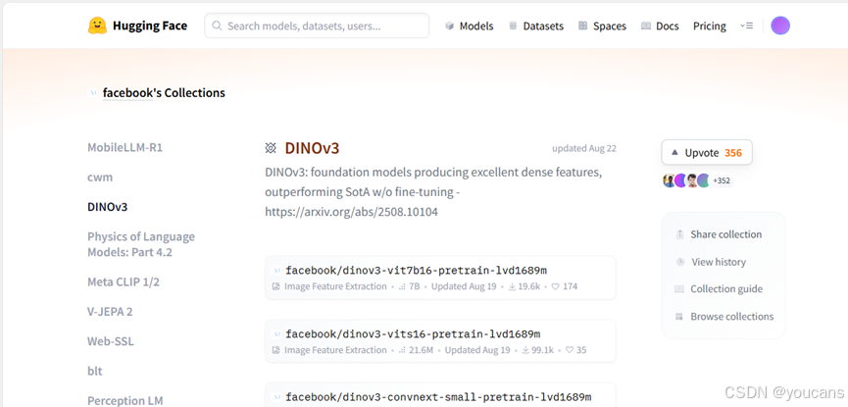Image resolution: width=848 pixels, height=407 pixels.
Task: Open View history
Action: click(x=719, y=262)
